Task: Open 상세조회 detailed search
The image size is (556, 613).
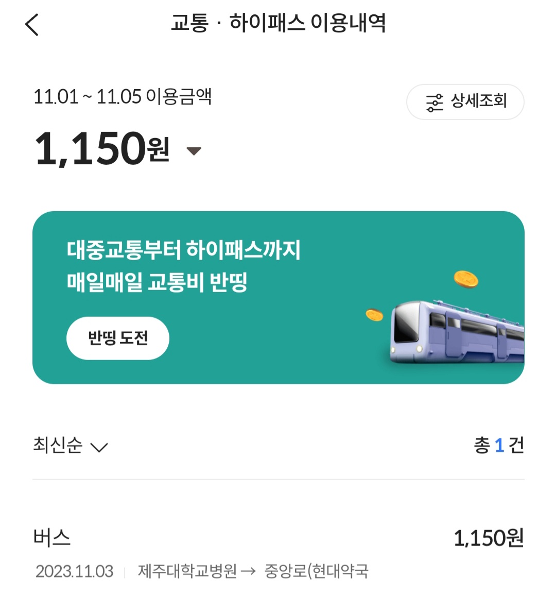Action: (479, 101)
